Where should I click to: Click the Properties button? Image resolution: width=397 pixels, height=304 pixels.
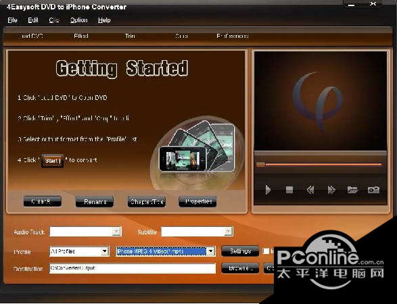coord(197,201)
